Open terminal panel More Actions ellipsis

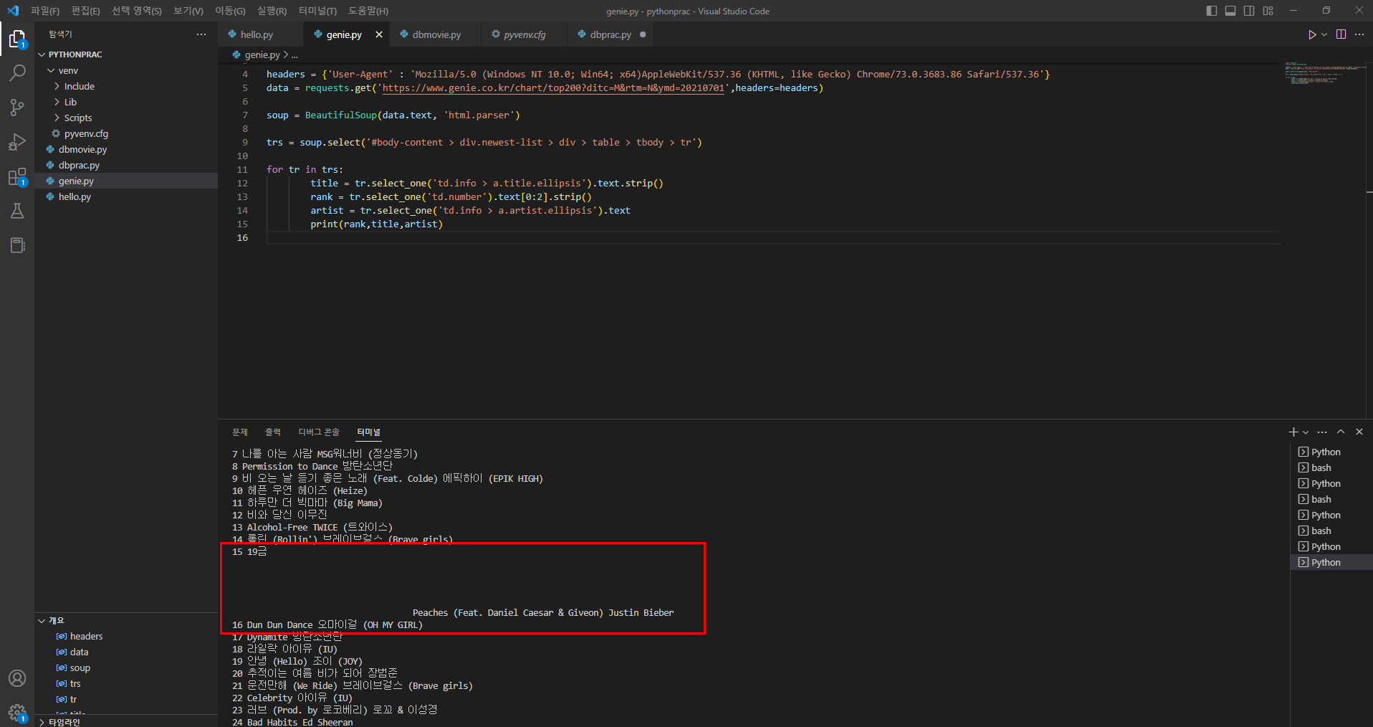pyautogui.click(x=1322, y=432)
